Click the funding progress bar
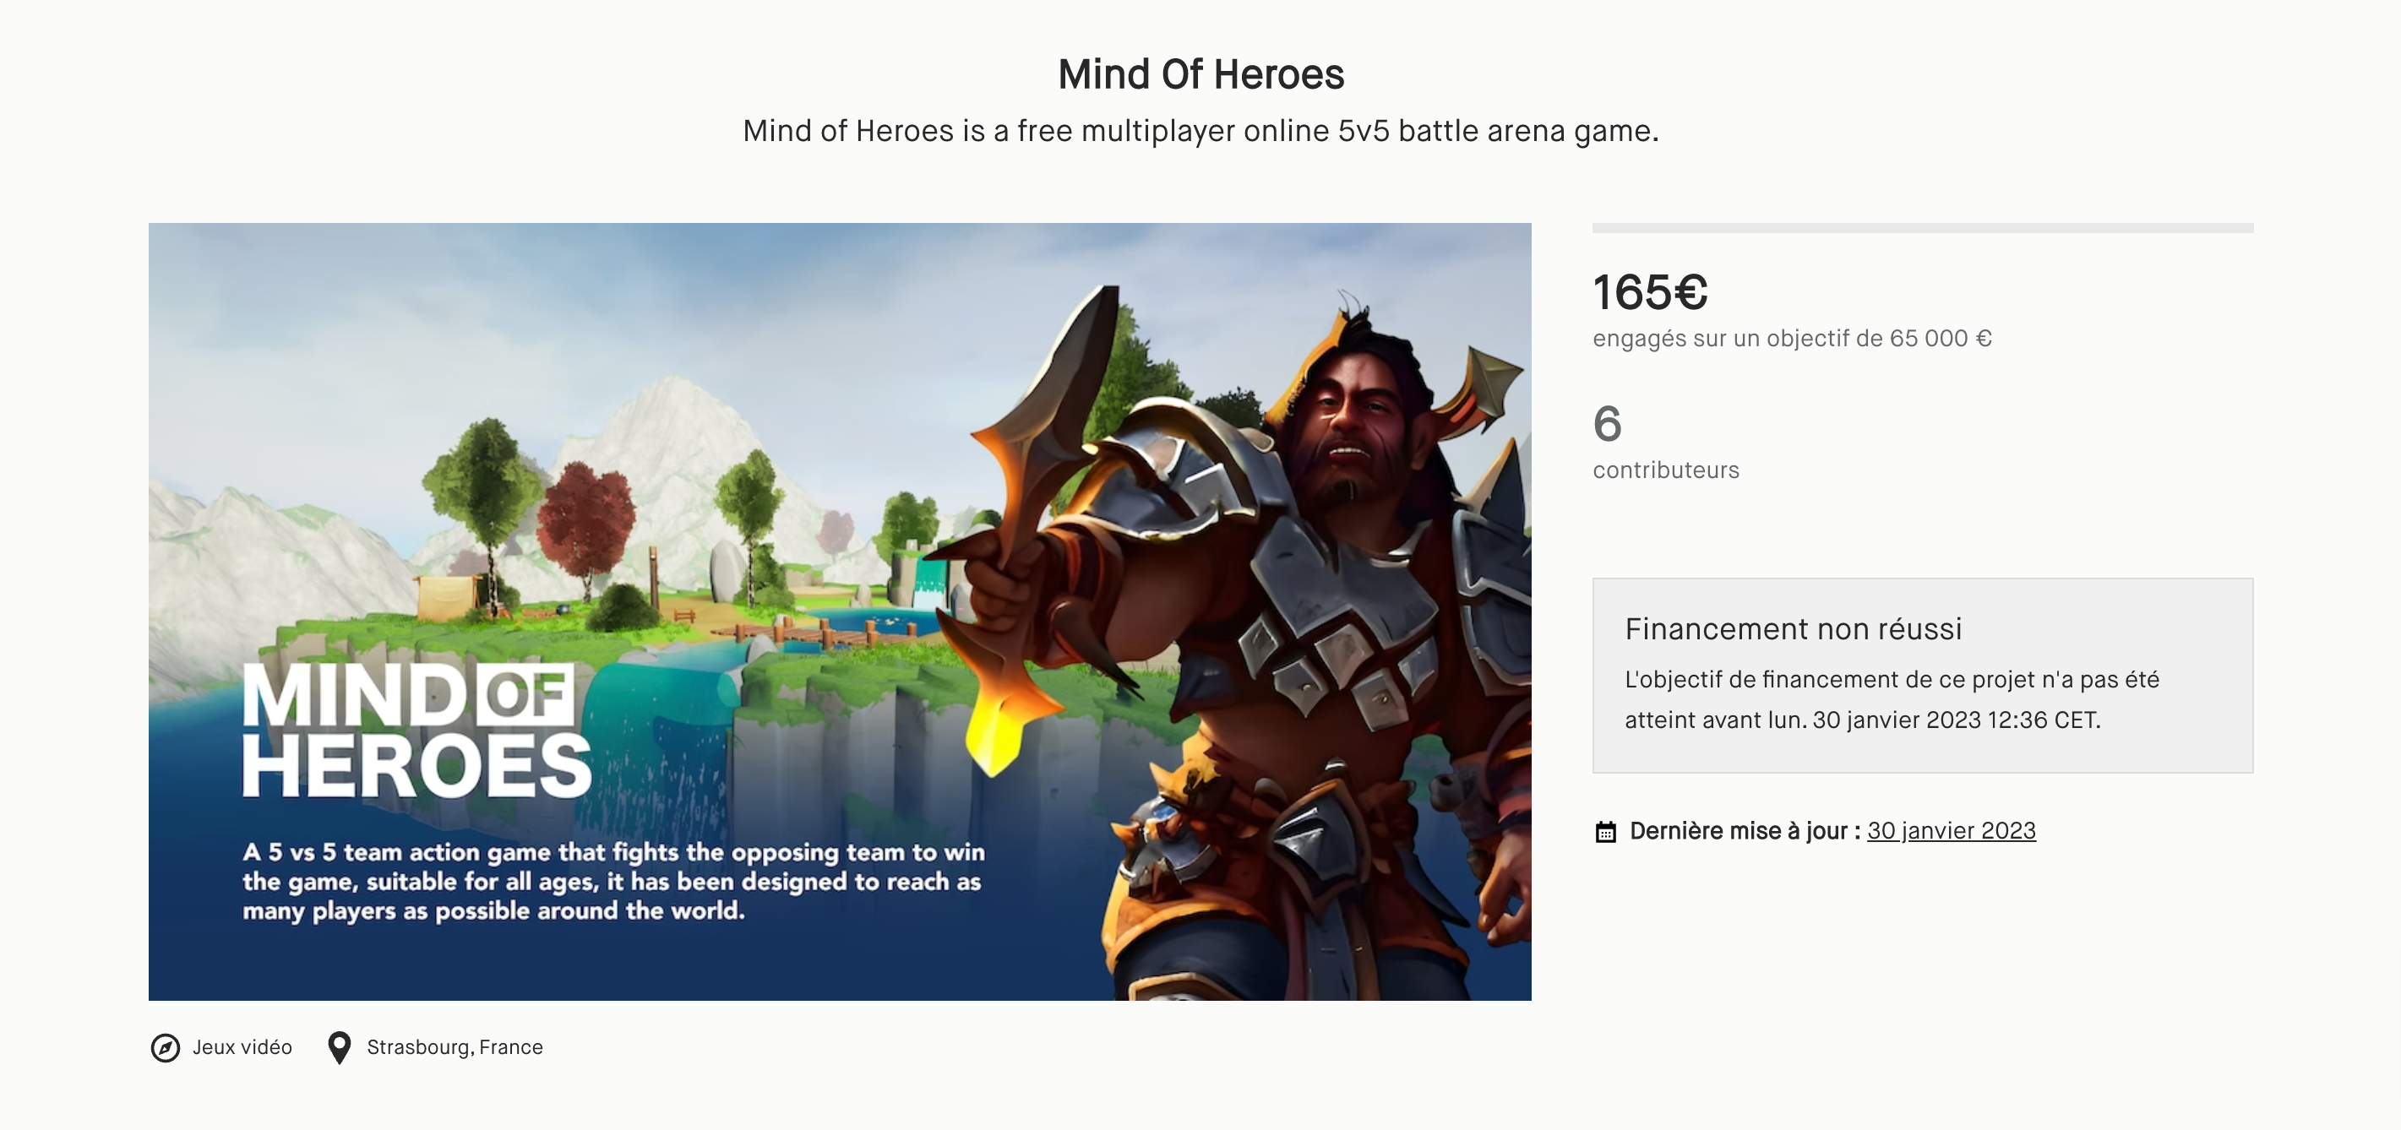Image resolution: width=2401 pixels, height=1130 pixels. [1922, 227]
